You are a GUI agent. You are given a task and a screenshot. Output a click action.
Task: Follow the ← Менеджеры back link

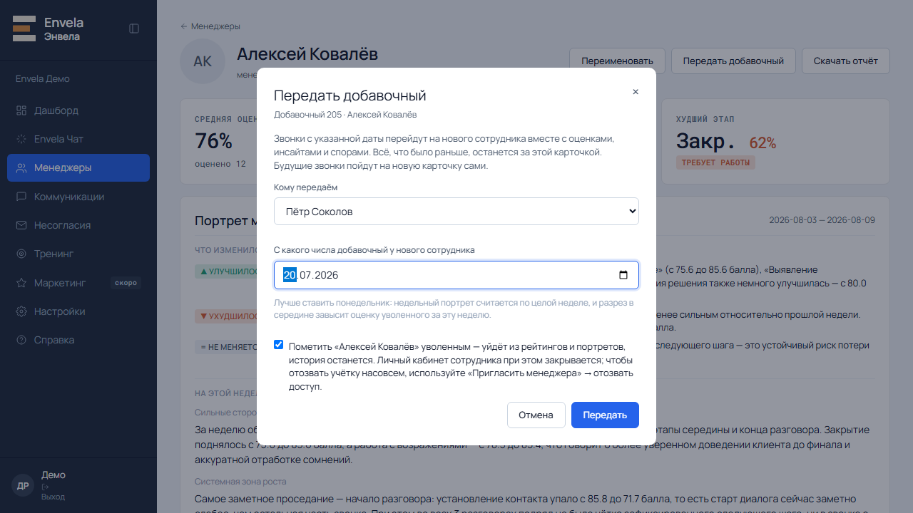pos(210,26)
